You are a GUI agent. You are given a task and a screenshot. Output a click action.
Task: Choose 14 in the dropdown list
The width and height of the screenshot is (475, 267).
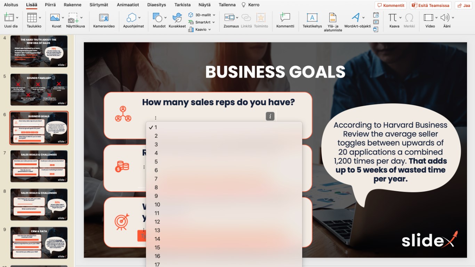tap(224, 239)
